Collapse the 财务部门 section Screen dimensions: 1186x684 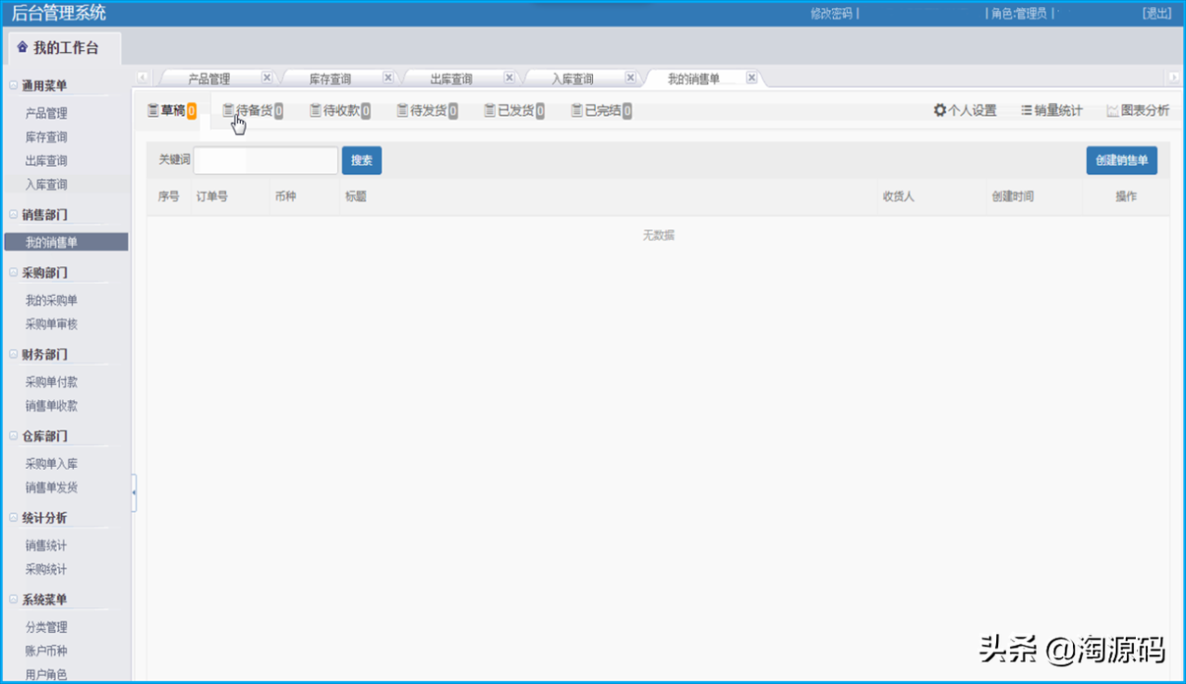(x=14, y=354)
